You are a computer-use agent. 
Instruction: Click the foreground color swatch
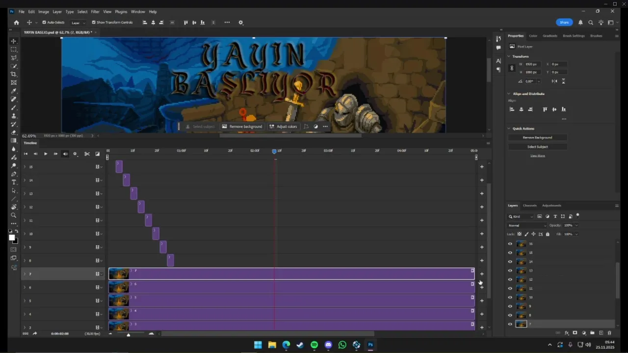(12, 238)
